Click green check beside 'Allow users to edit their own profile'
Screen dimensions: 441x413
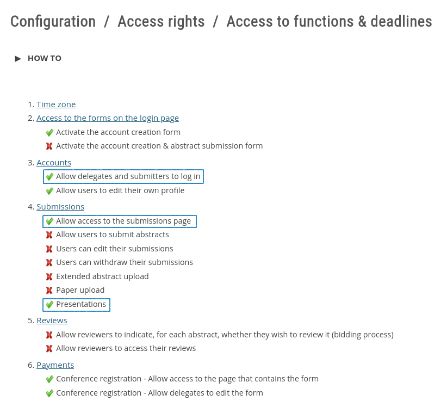[x=49, y=191]
